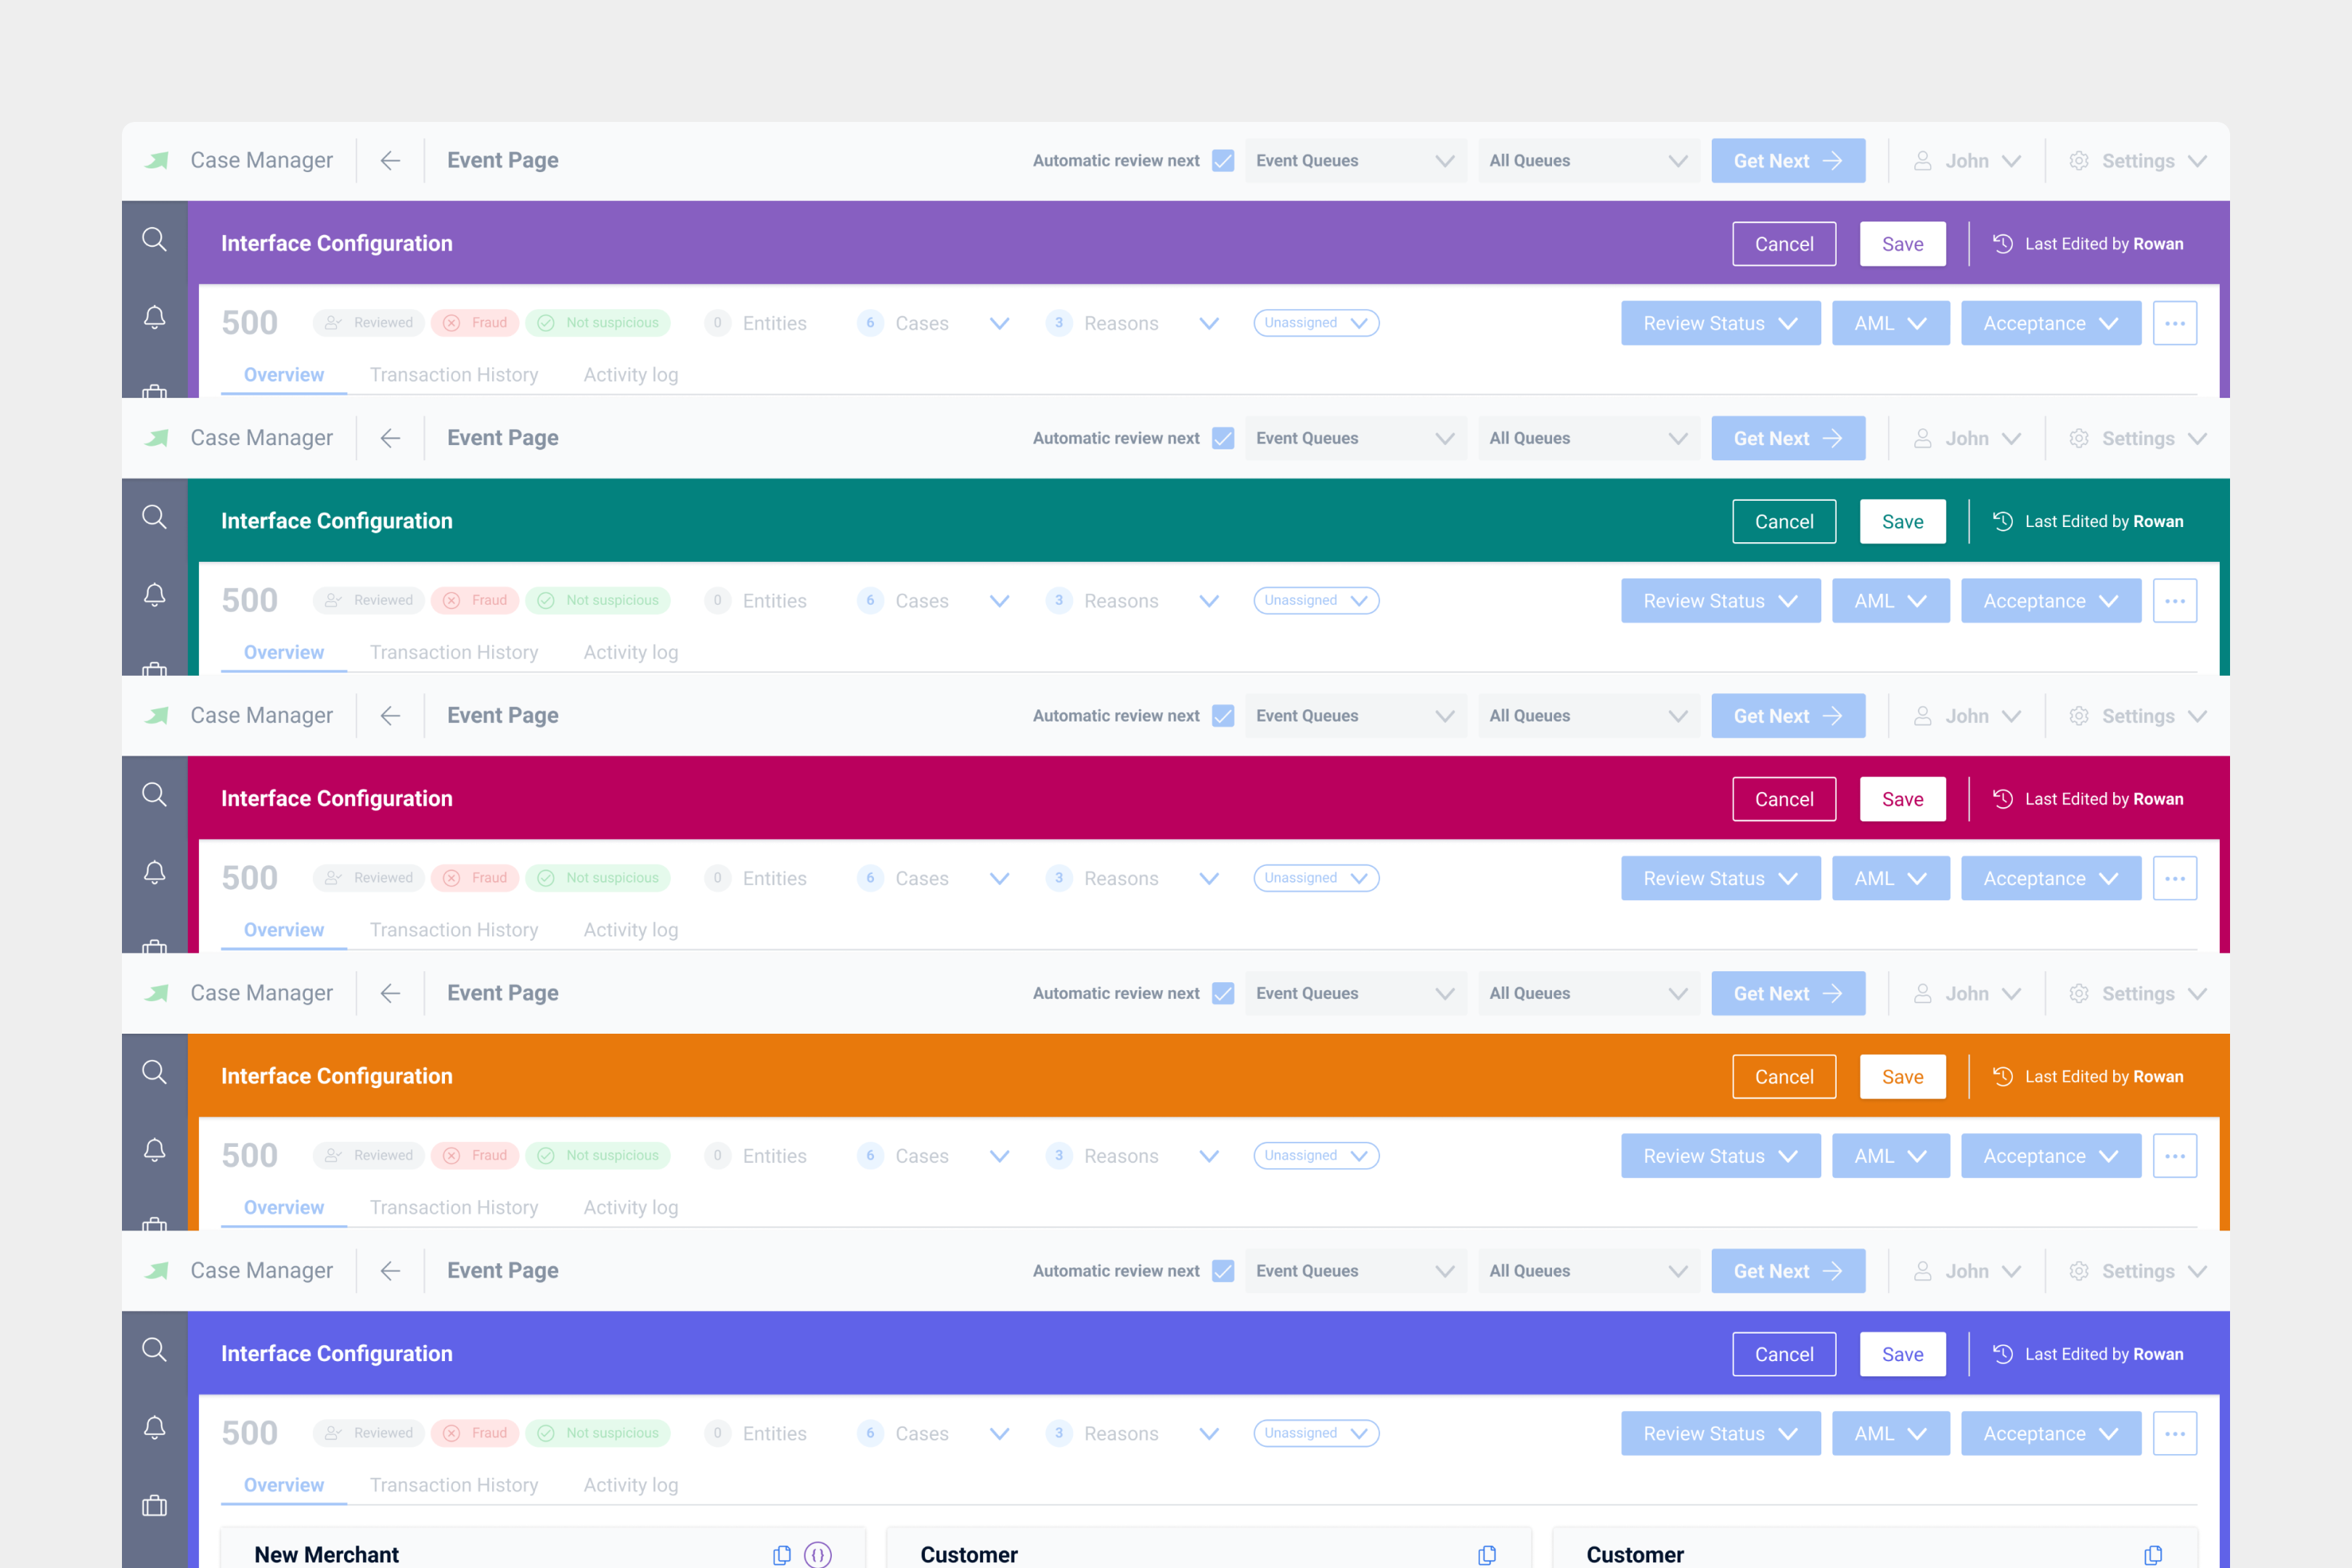Toggle Automatic review next checkbox in the teal panel's header
This screenshot has height=1568, width=2352.
(x=1222, y=438)
